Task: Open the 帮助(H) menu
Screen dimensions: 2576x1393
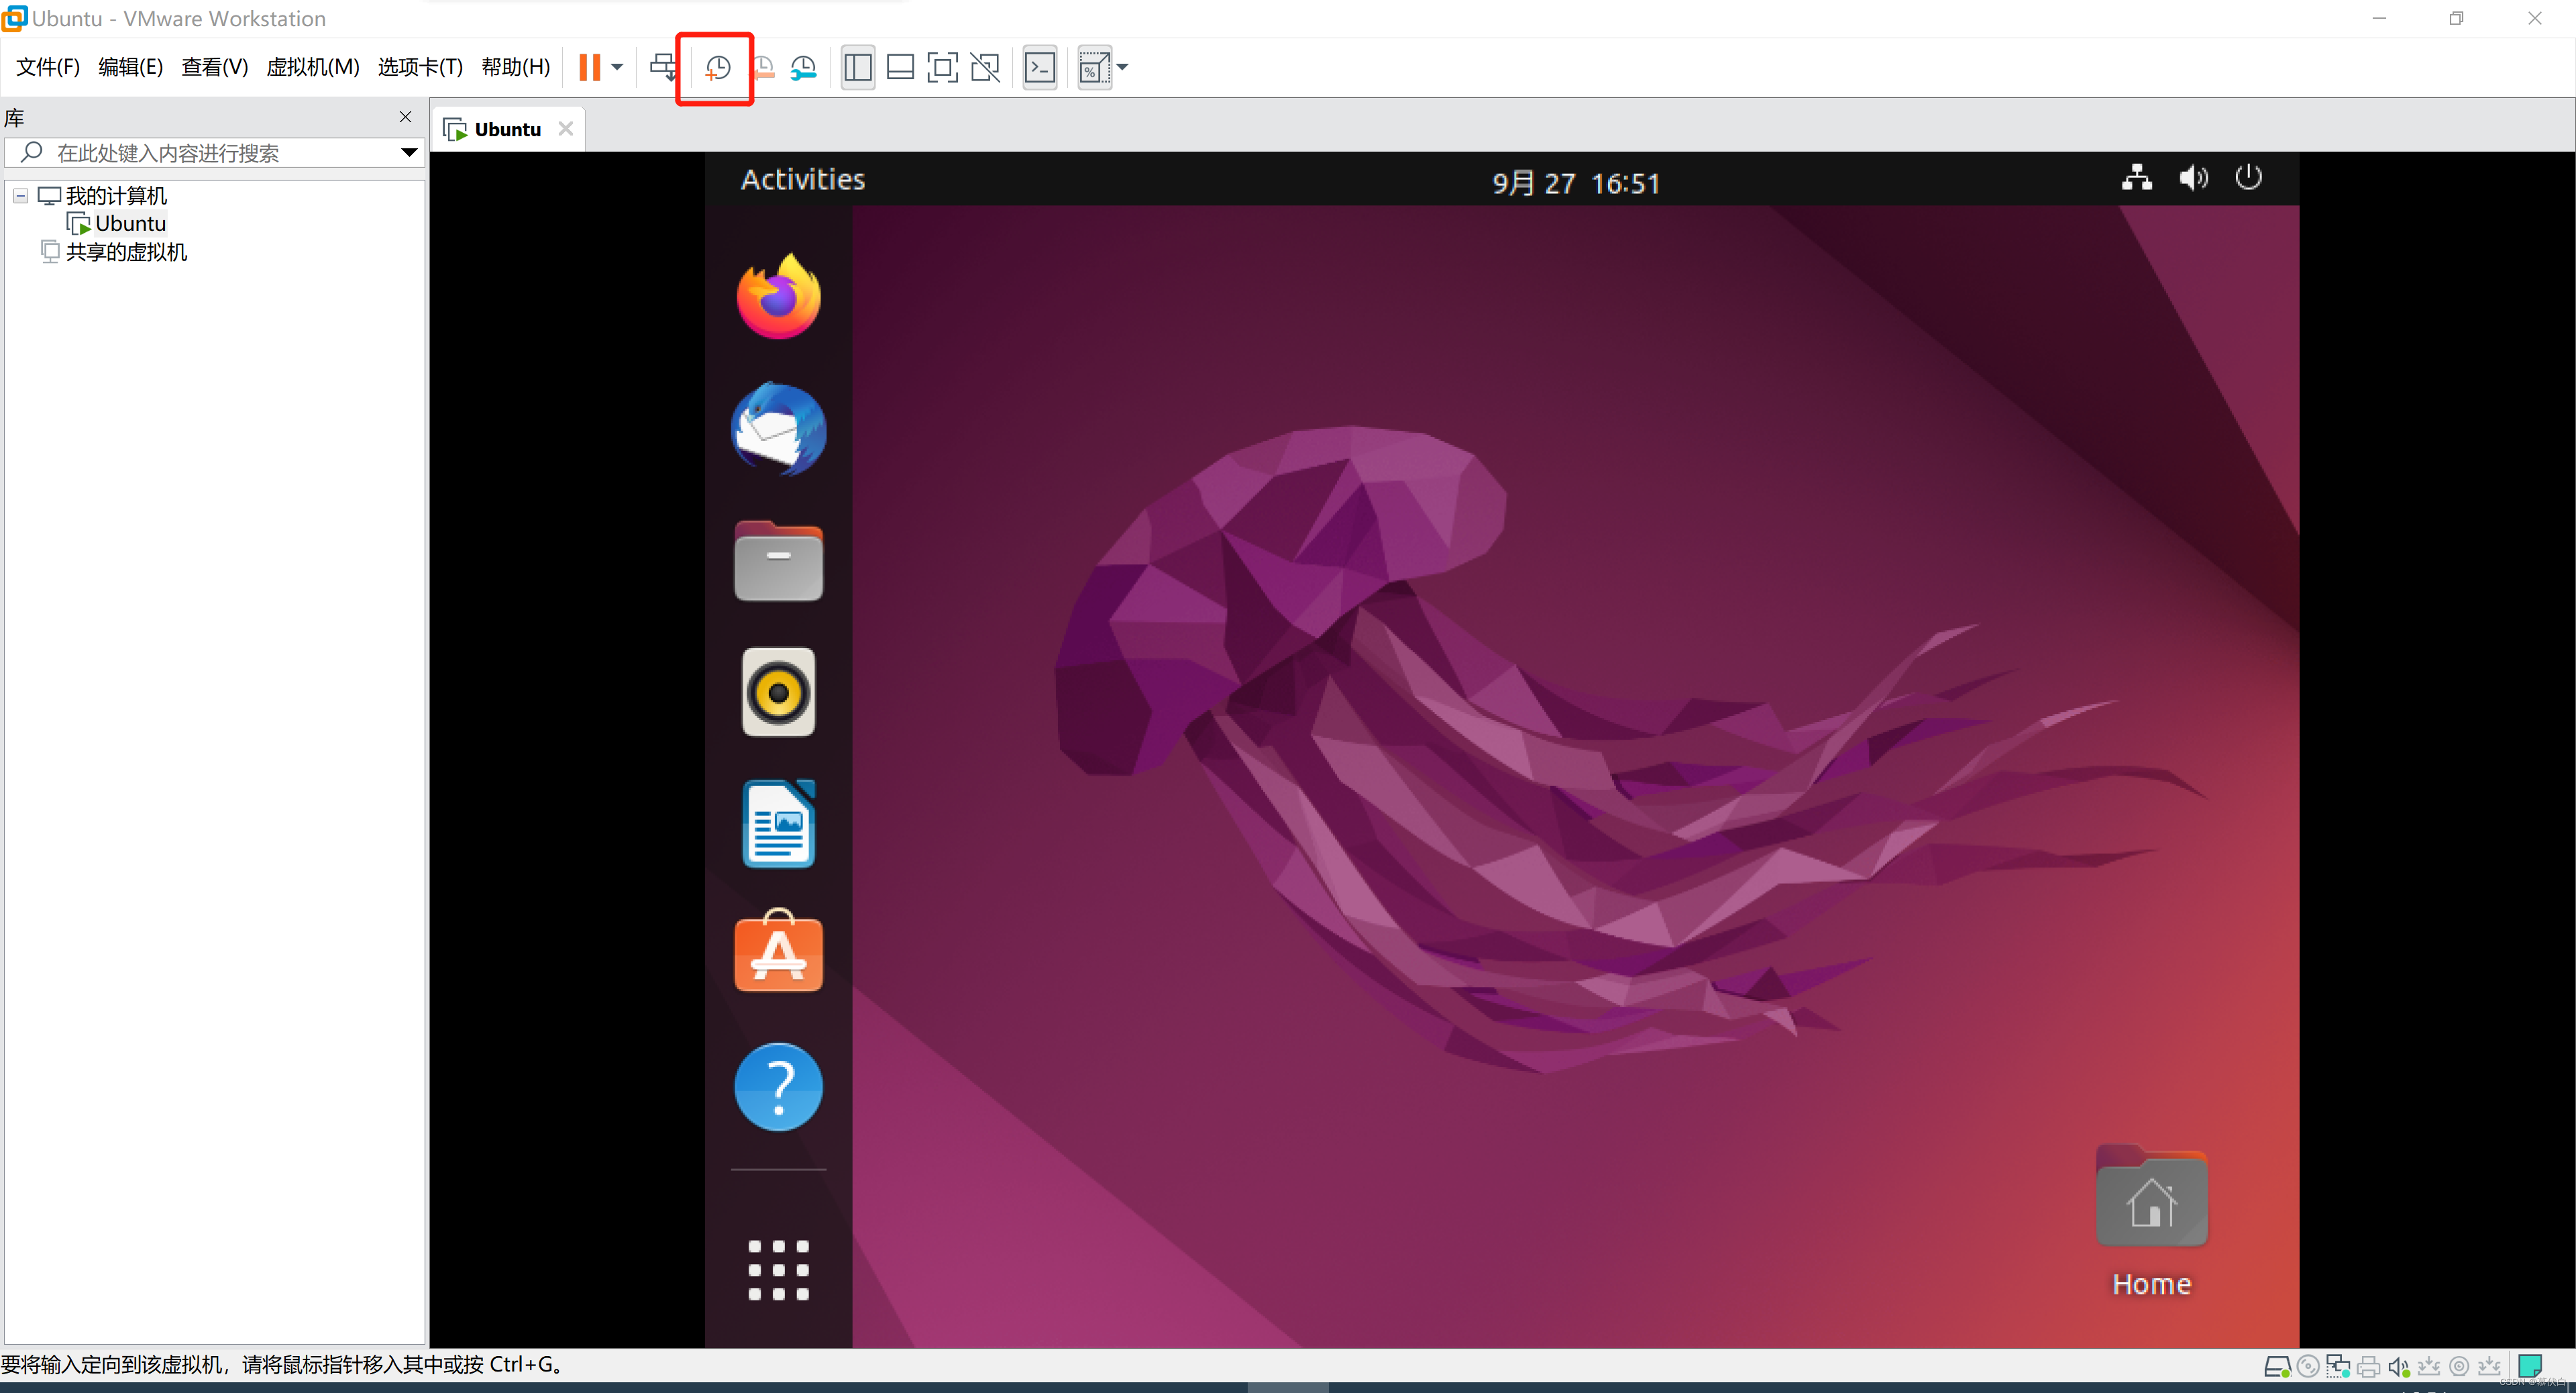Action: click(515, 67)
